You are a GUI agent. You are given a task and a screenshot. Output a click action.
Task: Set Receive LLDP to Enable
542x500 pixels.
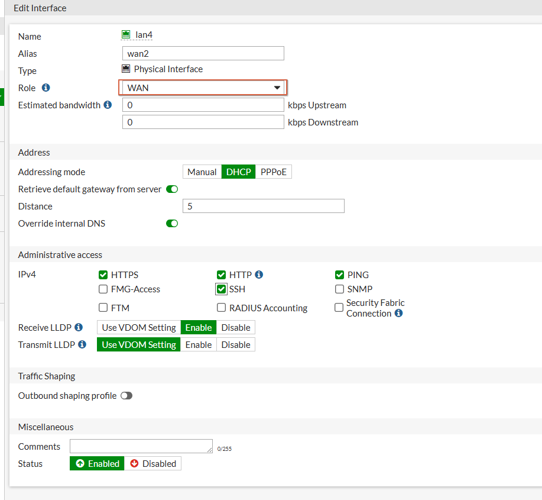[x=199, y=327]
